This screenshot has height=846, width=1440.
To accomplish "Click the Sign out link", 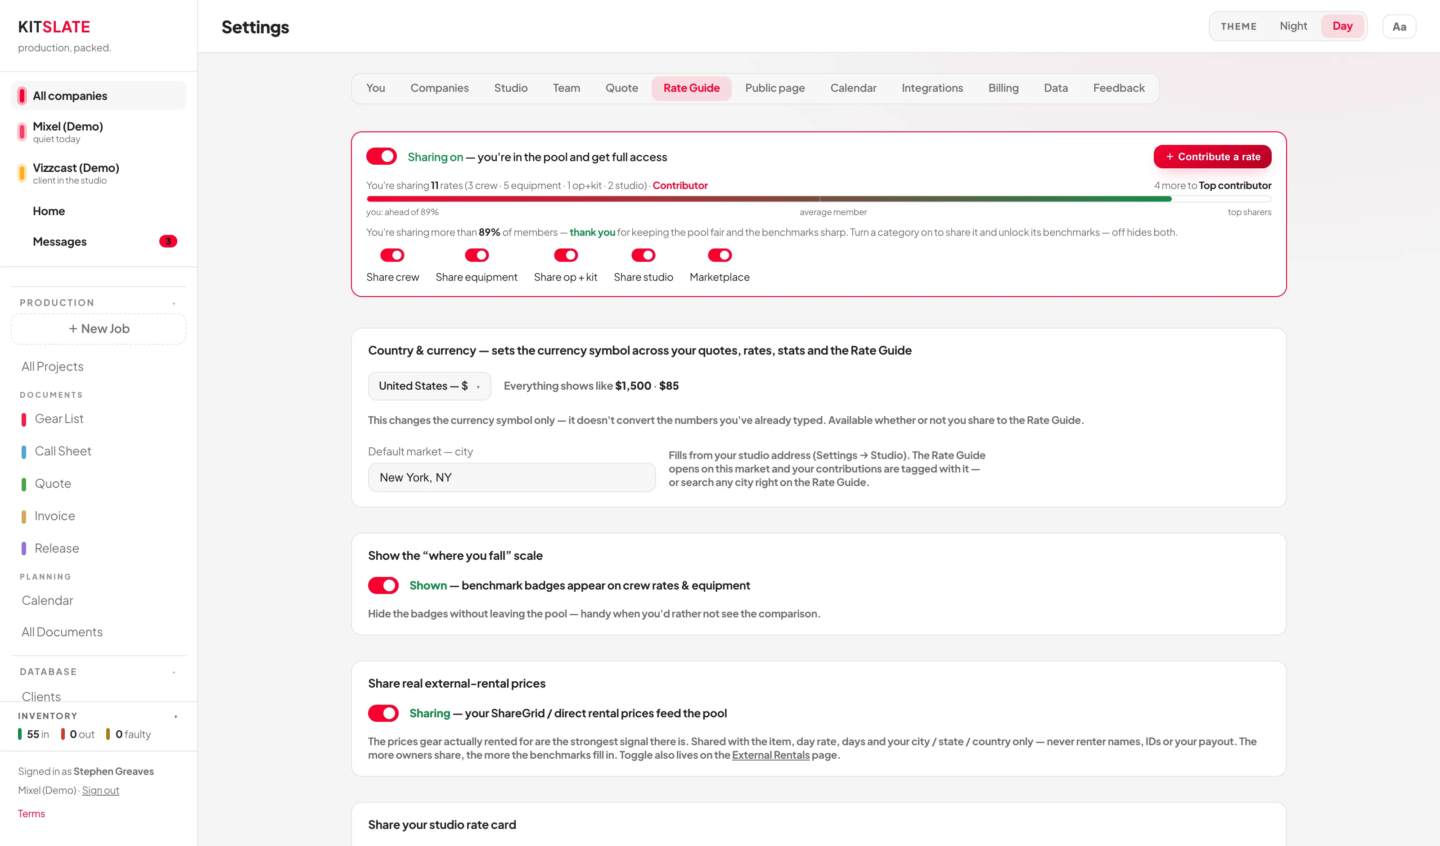I will (x=100, y=791).
